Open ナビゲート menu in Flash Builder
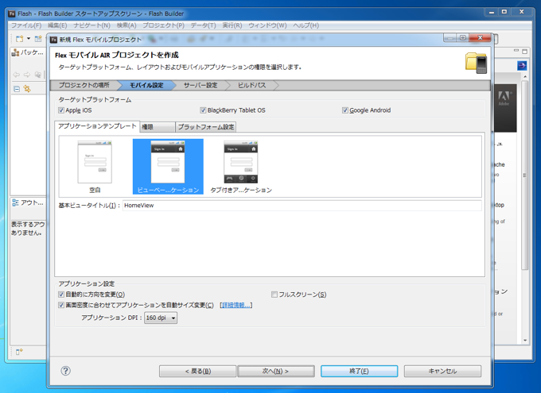The image size is (541, 393). (x=91, y=25)
